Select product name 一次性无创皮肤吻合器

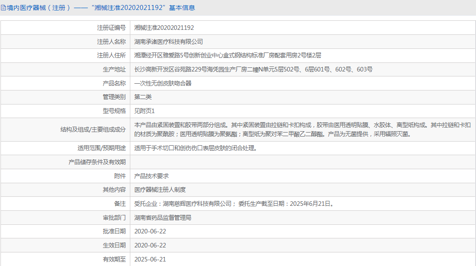(x=163, y=83)
